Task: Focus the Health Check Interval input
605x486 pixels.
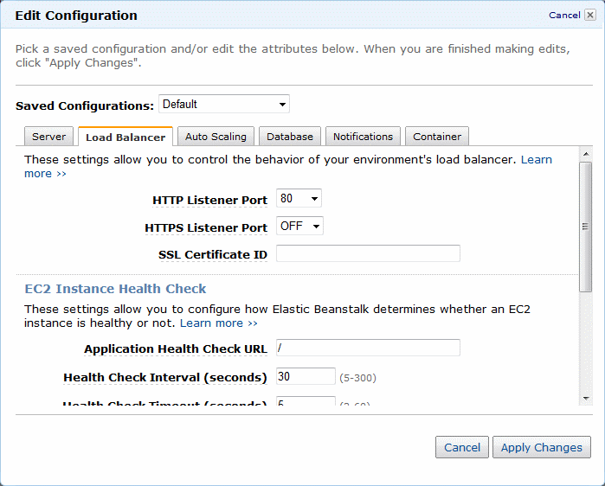Action: (306, 376)
